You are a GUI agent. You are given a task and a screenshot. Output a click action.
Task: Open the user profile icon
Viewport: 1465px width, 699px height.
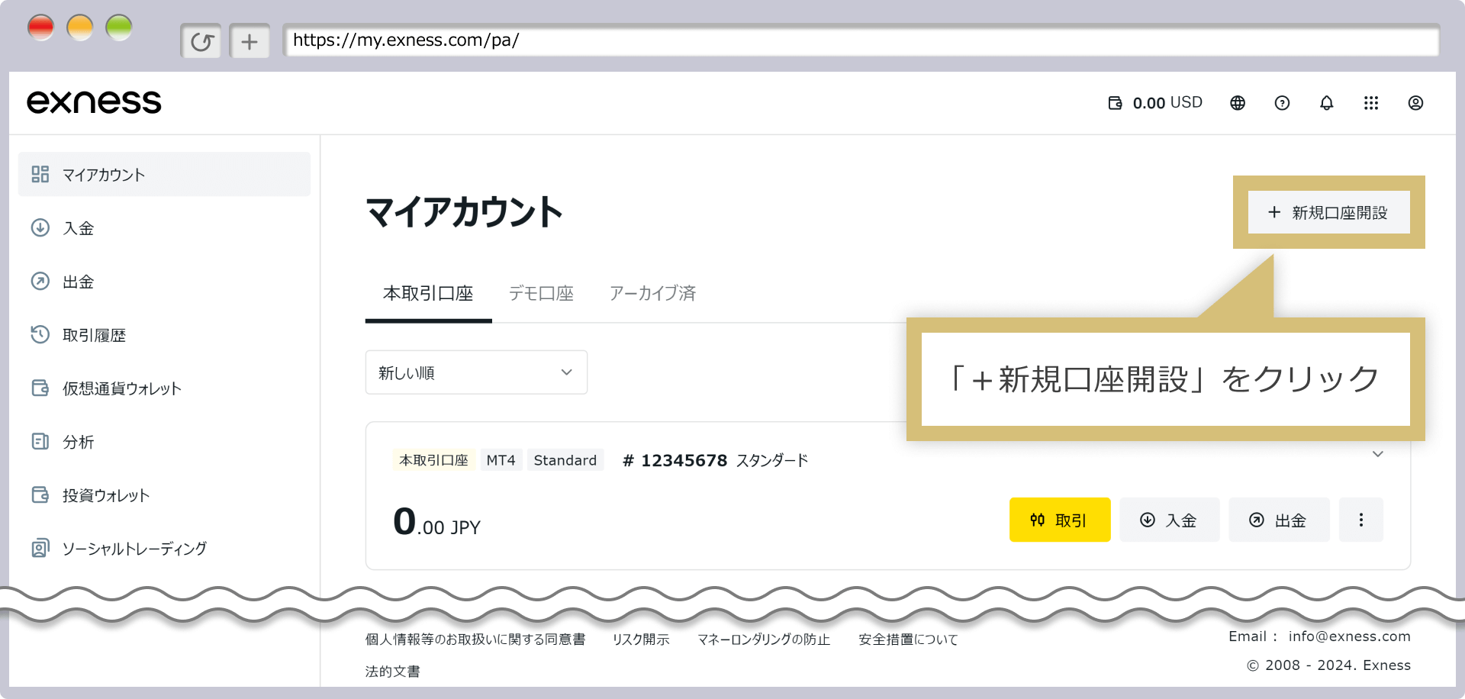point(1415,103)
